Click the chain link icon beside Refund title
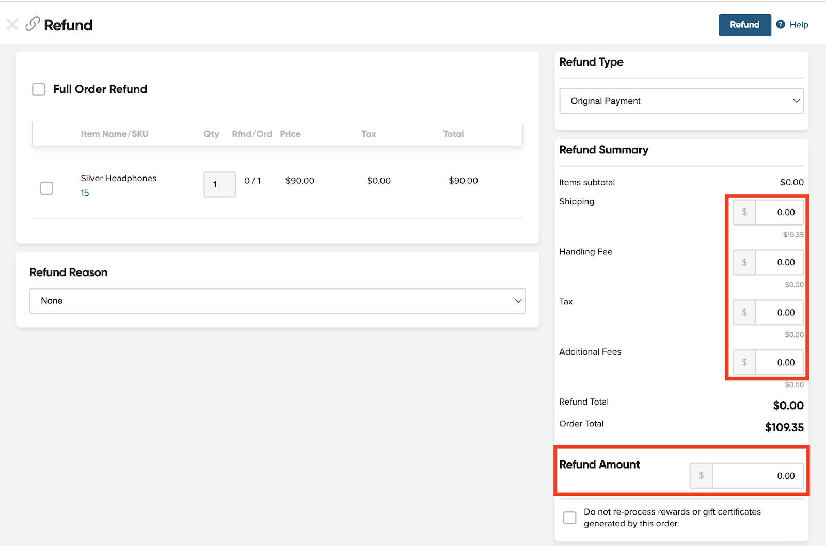This screenshot has width=826, height=546. pyautogui.click(x=33, y=24)
